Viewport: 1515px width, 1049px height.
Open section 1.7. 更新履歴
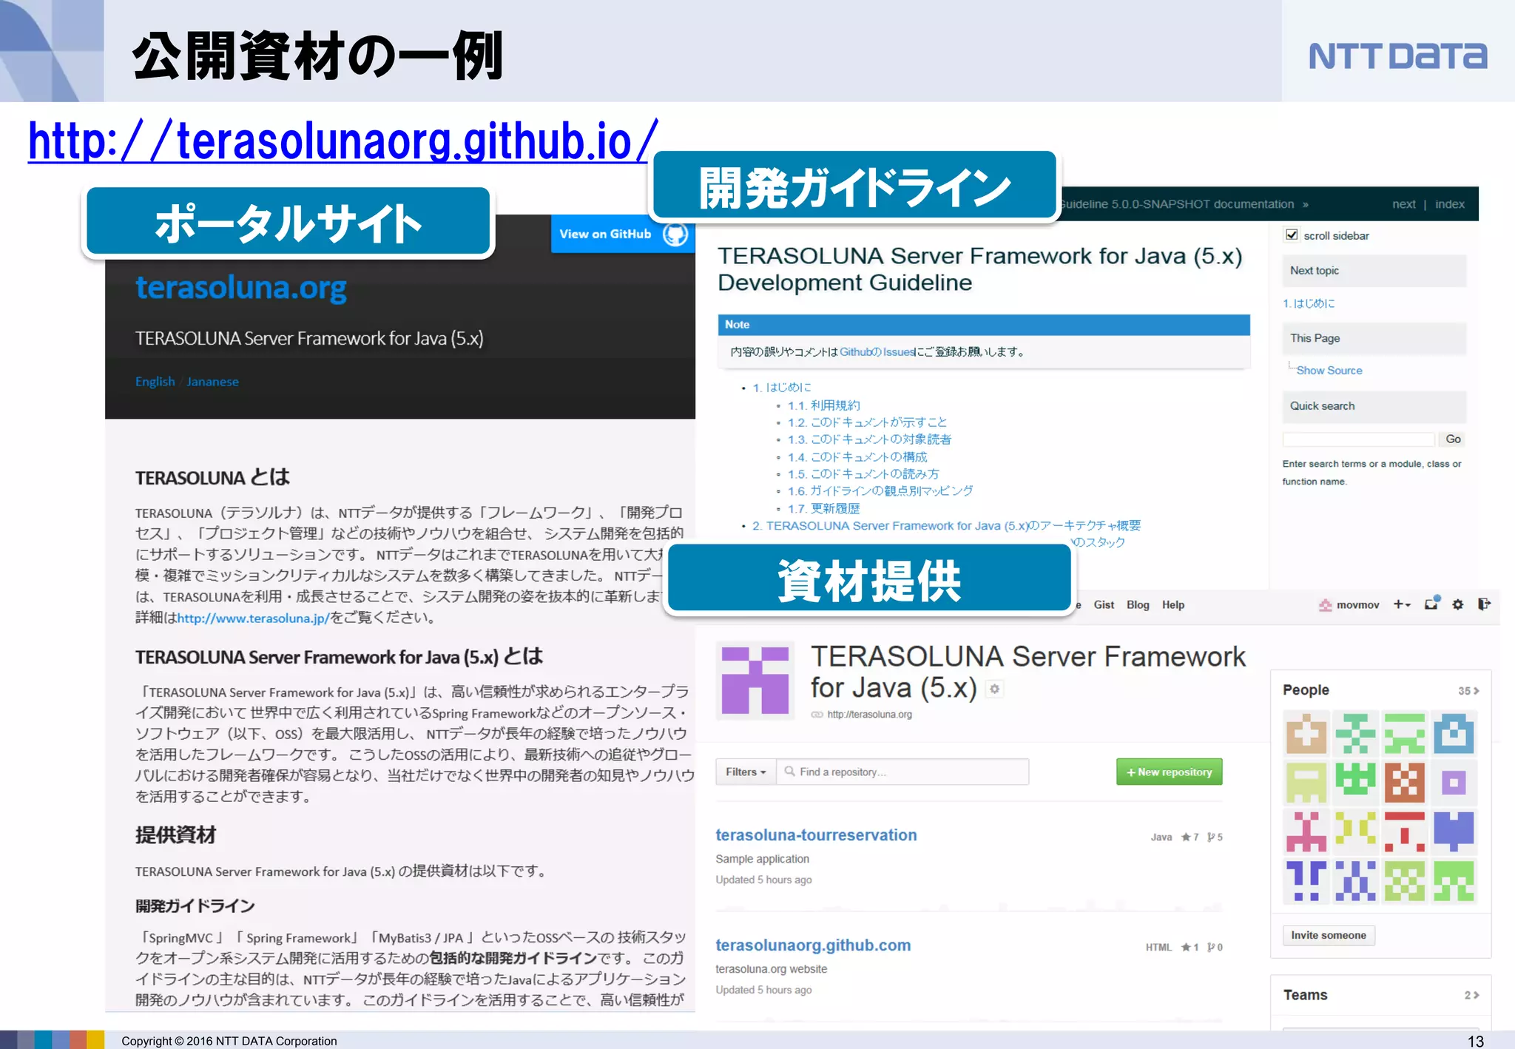click(x=823, y=509)
